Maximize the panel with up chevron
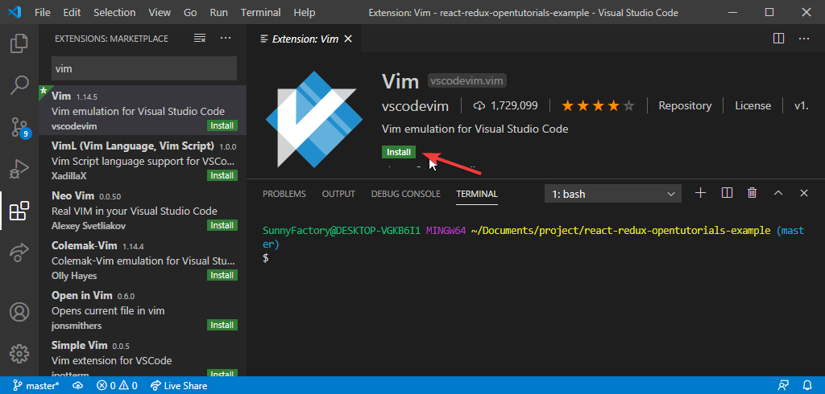 (778, 193)
